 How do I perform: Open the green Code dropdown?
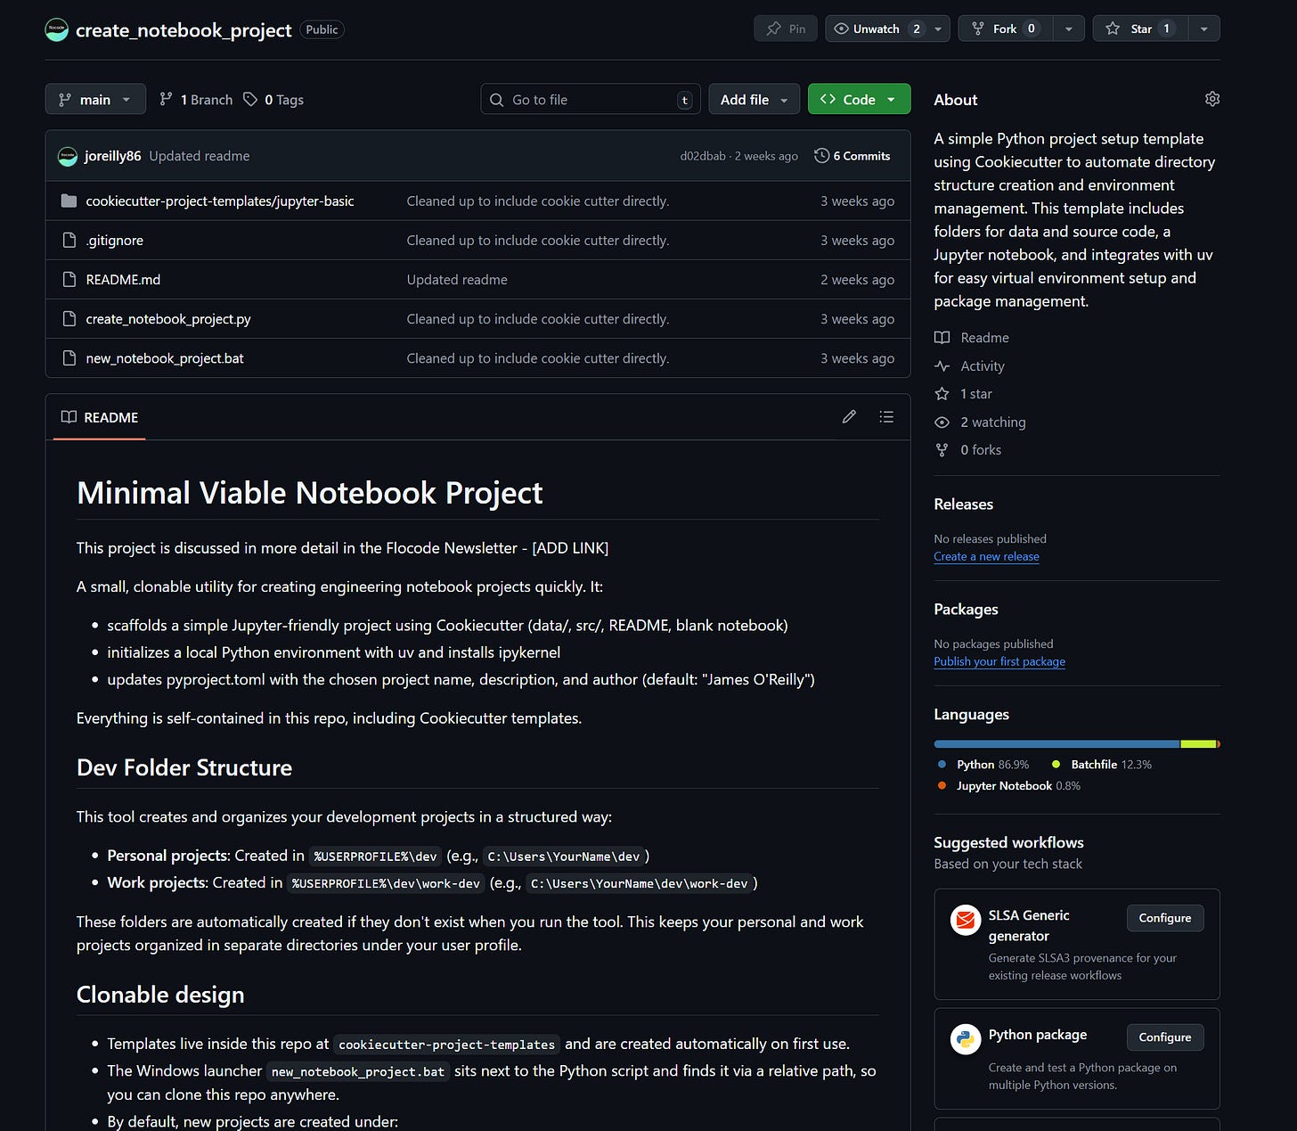click(859, 100)
